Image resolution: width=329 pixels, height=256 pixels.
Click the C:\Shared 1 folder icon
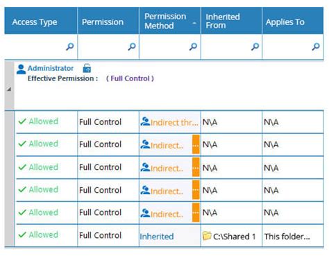click(207, 236)
